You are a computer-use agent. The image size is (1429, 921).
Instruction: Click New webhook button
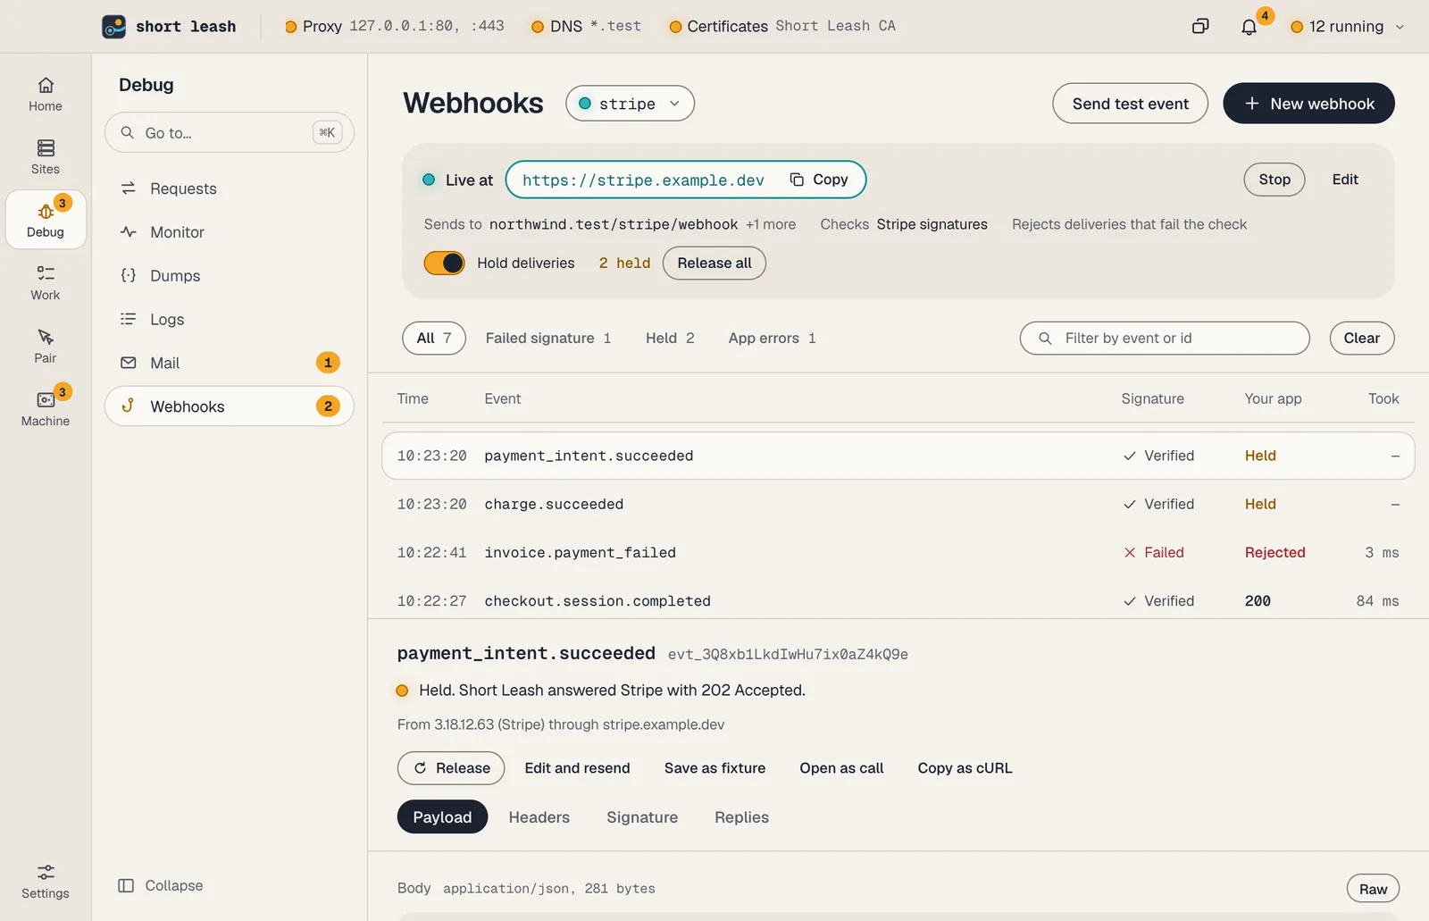point(1308,104)
